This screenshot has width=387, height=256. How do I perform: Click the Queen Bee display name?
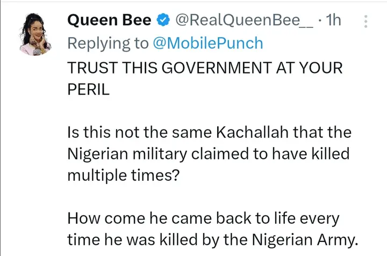point(109,21)
